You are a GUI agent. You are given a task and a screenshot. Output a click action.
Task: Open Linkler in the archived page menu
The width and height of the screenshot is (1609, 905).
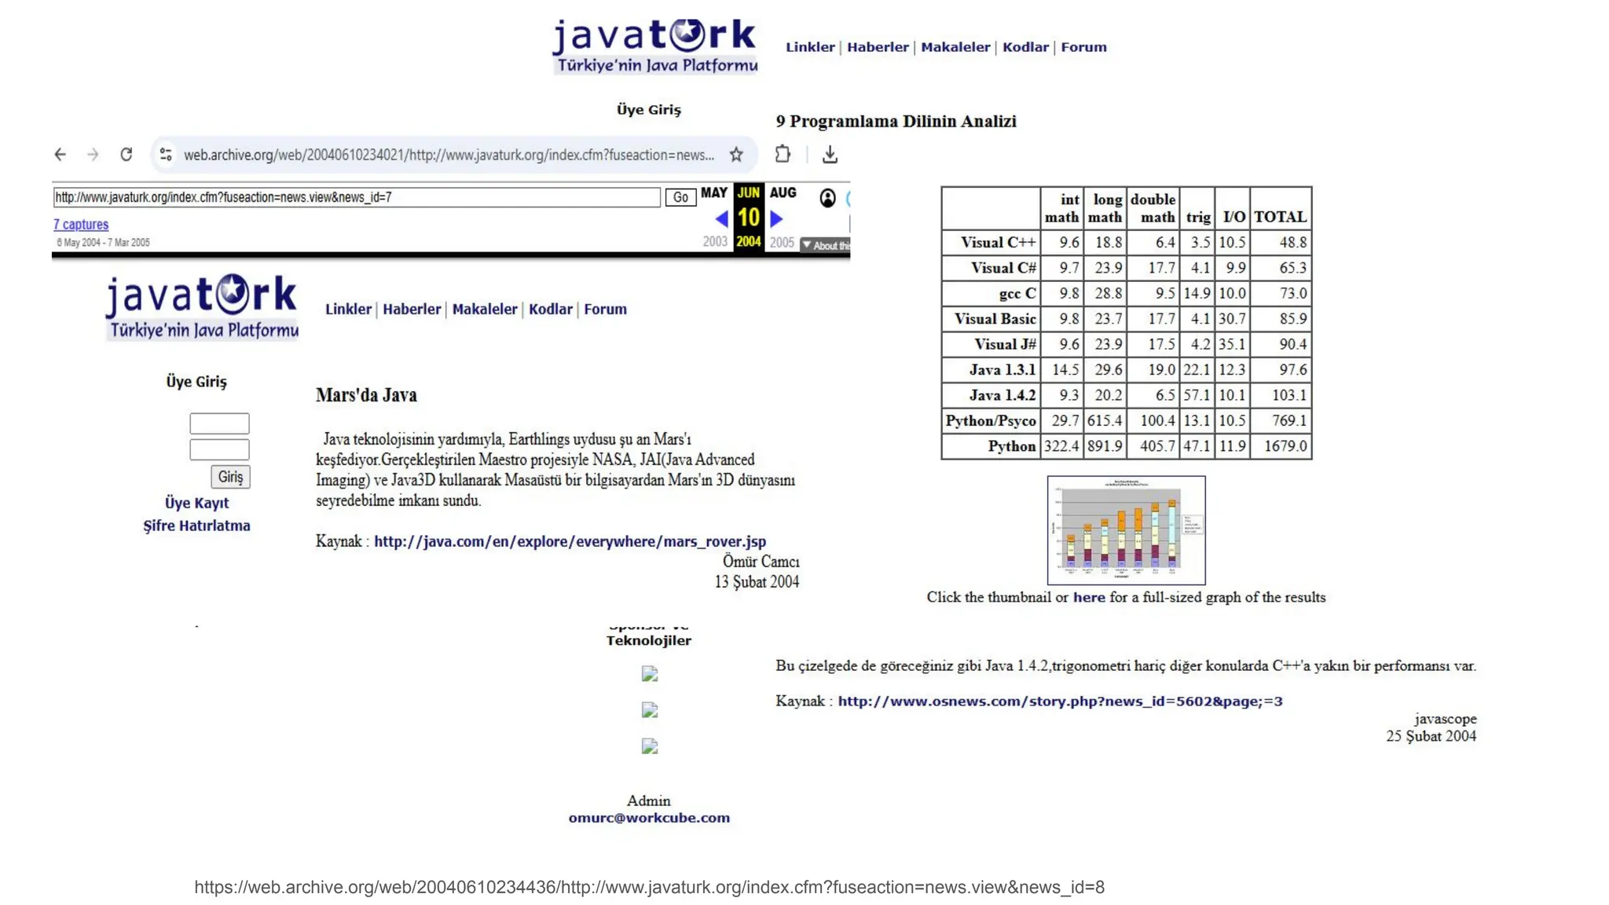click(x=348, y=310)
